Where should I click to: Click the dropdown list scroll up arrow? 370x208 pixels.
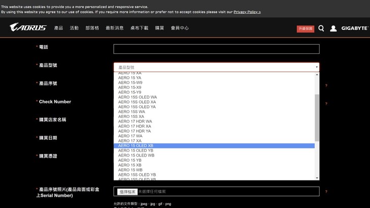click(x=317, y=75)
